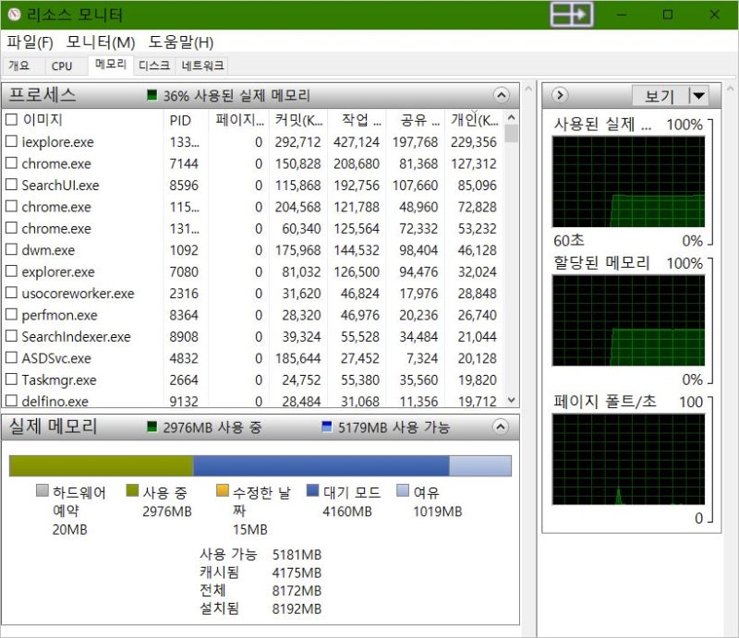
Task: Click the olive in-use segment of memory bar
Action: [102, 465]
